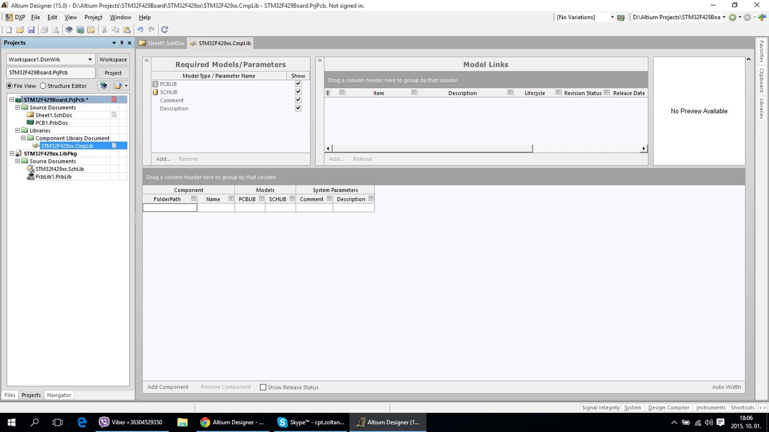Open the Altium home page icon
Image resolution: width=769 pixels, height=432 pixels.
pos(762,17)
